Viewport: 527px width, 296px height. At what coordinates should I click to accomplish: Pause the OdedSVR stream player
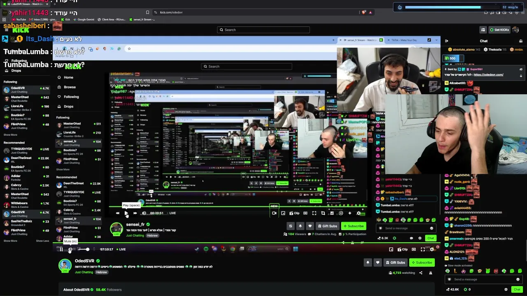click(61, 249)
